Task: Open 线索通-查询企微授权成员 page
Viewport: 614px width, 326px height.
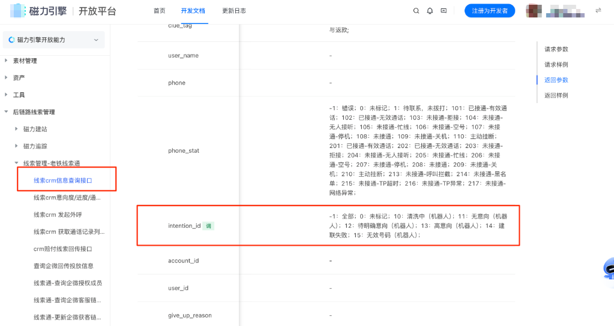Action: pyautogui.click(x=68, y=283)
